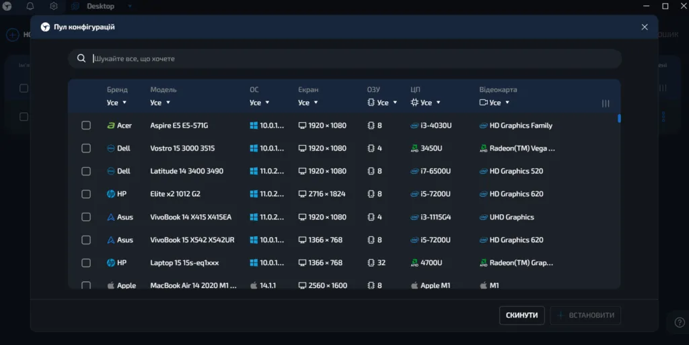The height and width of the screenshot is (345, 689).
Task: Click the search field placeholder text
Action: pyautogui.click(x=135, y=59)
